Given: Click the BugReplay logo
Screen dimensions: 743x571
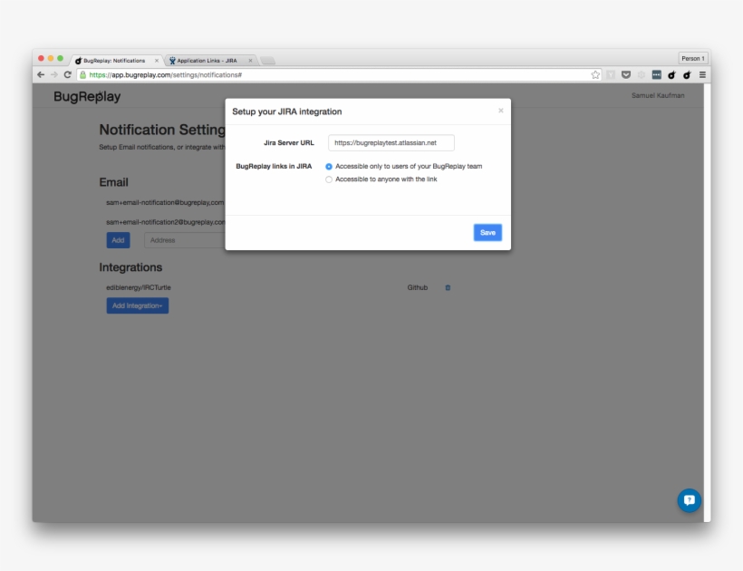Looking at the screenshot, I should click(87, 96).
